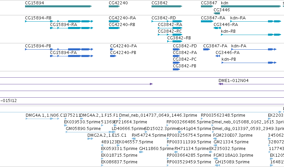Image resolution: width=284 pixels, height=167 pixels.
Task: Open EST RP003529459.5prime
Action: (x=189, y=162)
